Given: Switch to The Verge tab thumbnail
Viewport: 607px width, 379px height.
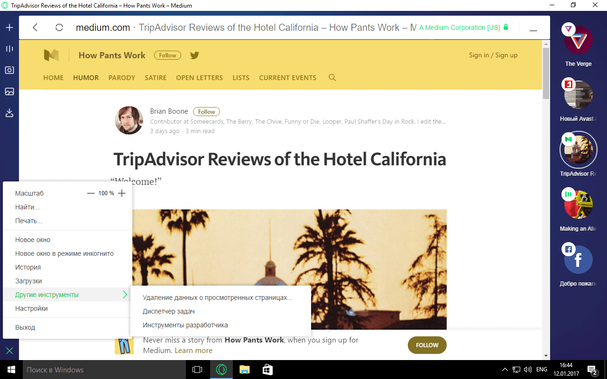Looking at the screenshot, I should pyautogui.click(x=579, y=40).
